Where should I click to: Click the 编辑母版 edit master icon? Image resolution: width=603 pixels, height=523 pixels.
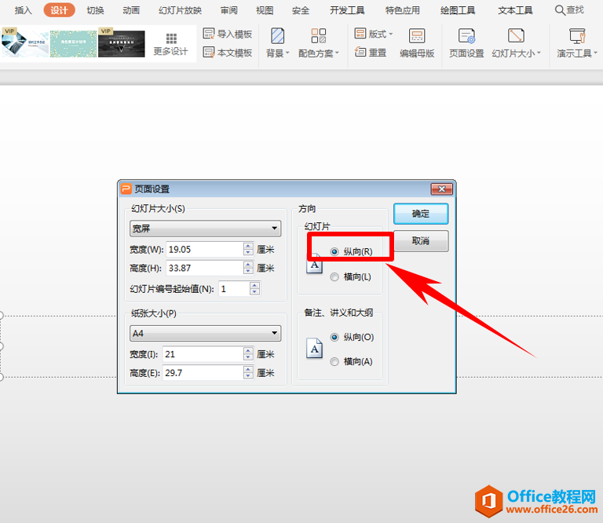pos(417,36)
